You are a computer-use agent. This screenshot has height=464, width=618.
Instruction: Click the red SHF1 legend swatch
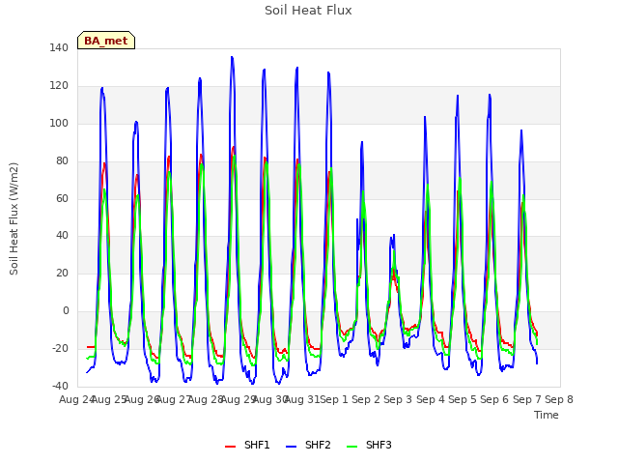coord(230,447)
